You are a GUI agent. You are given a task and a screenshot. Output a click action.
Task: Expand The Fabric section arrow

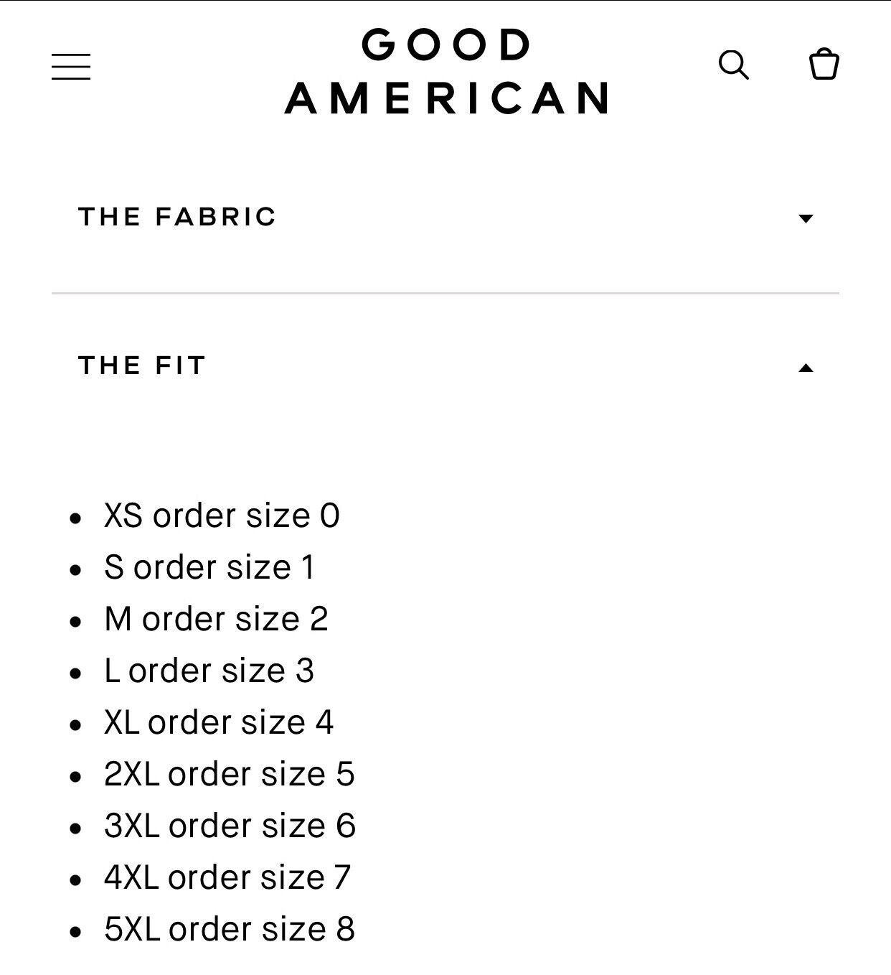coord(806,218)
